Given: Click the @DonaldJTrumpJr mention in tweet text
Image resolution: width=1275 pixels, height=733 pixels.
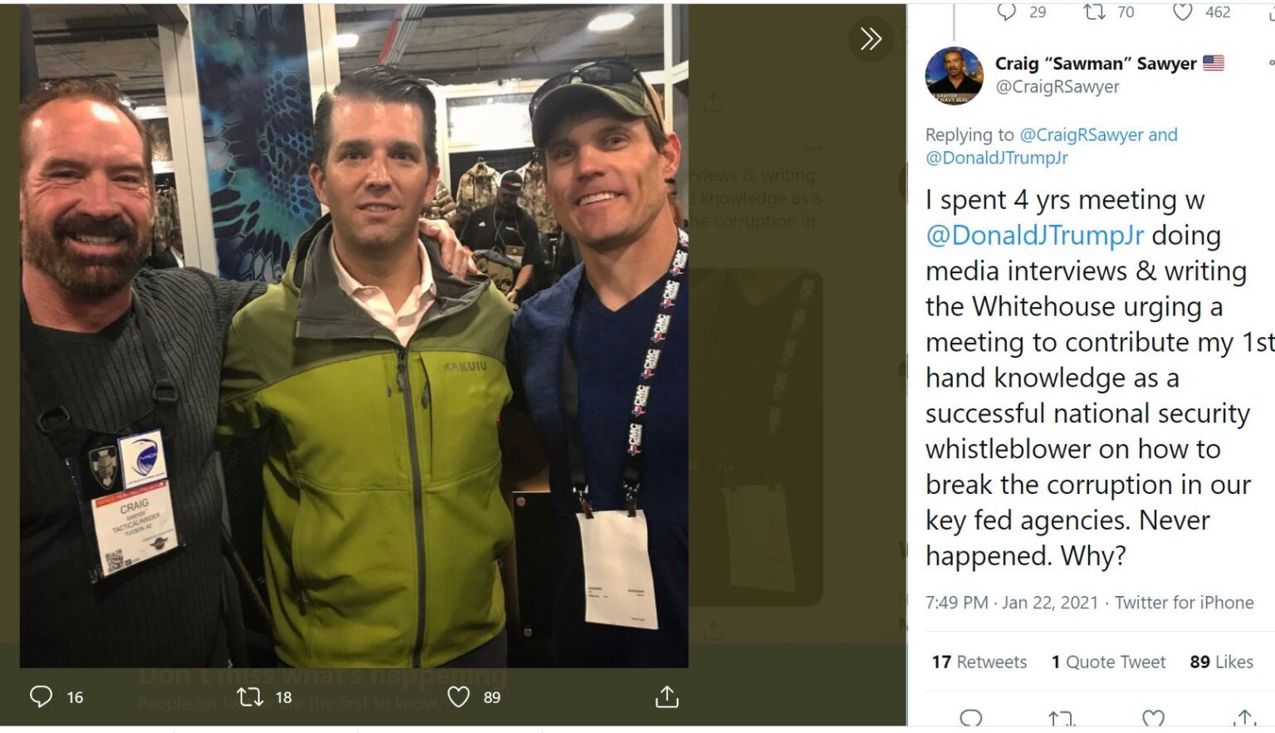Looking at the screenshot, I should 1034,236.
